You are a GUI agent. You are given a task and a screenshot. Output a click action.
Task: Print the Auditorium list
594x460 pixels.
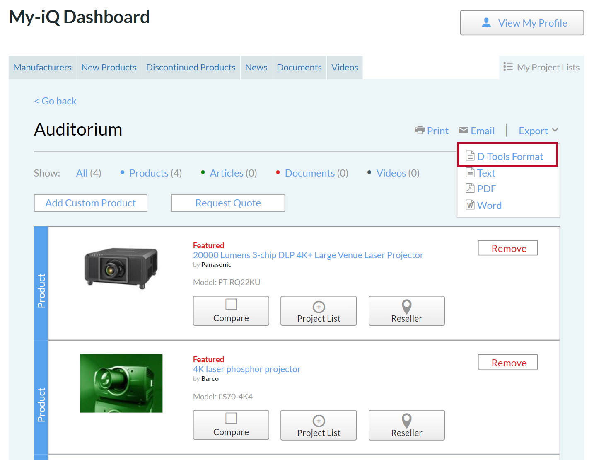(432, 131)
